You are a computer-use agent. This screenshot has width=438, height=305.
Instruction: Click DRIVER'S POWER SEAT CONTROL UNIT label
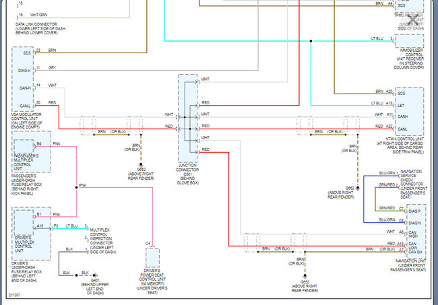(x=152, y=281)
